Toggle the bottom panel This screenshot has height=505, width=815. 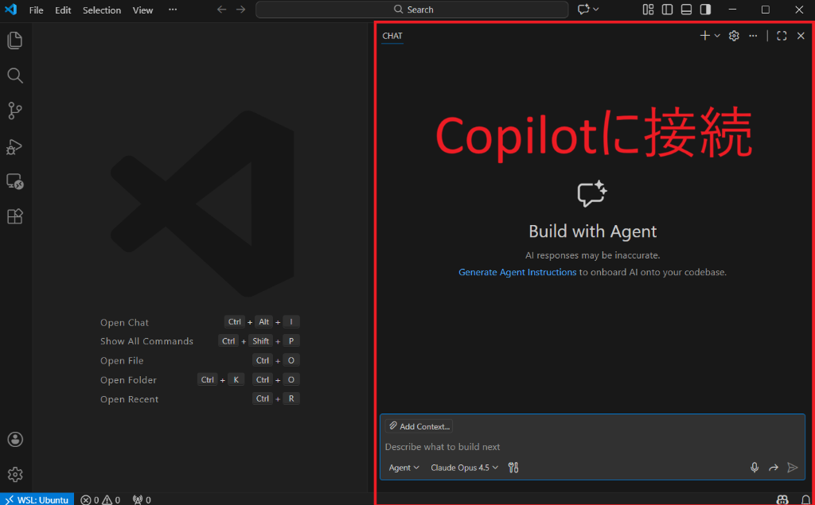(686, 10)
